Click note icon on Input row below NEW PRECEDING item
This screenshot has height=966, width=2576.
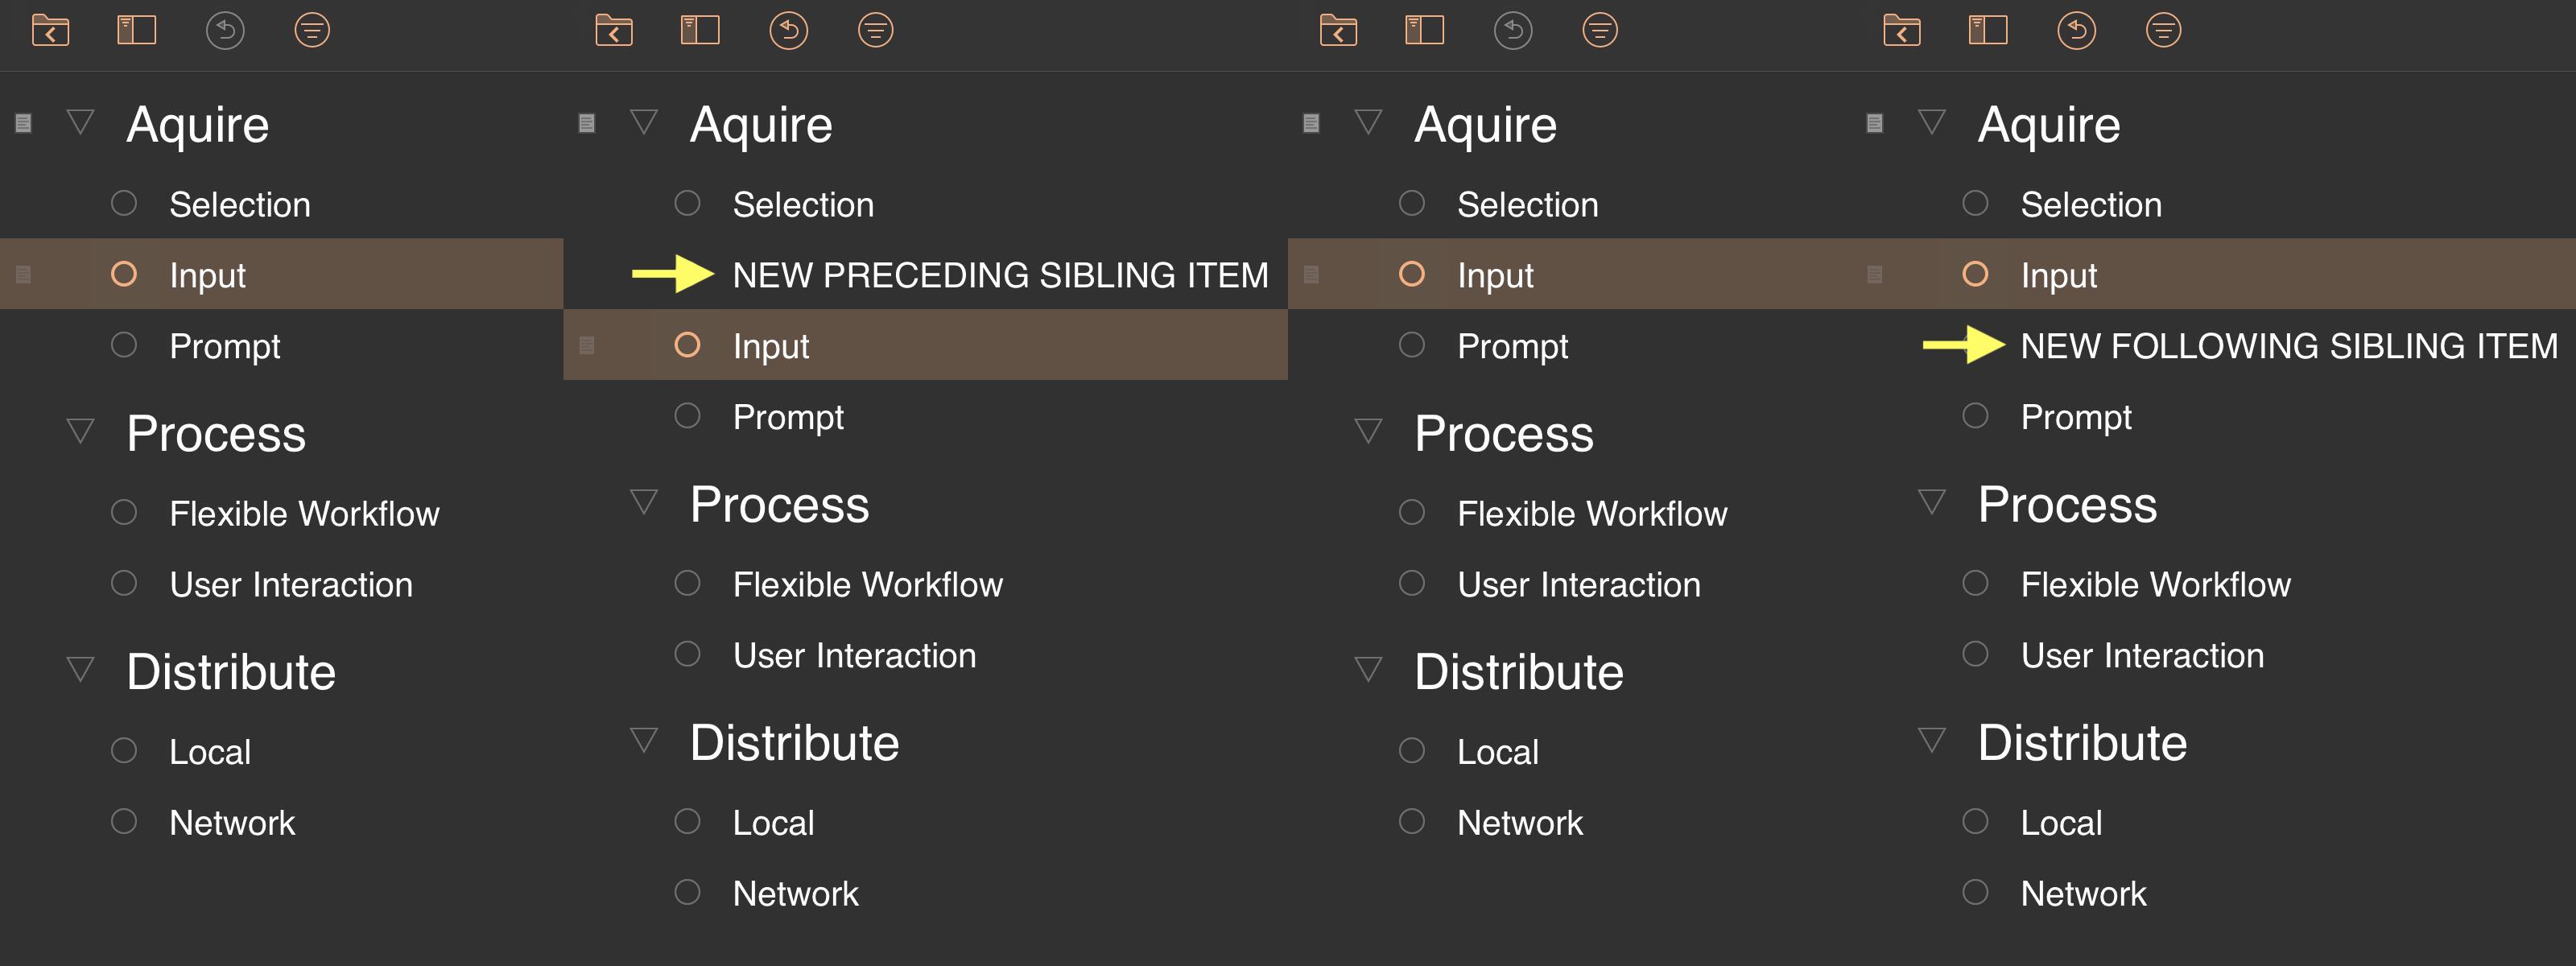click(587, 345)
